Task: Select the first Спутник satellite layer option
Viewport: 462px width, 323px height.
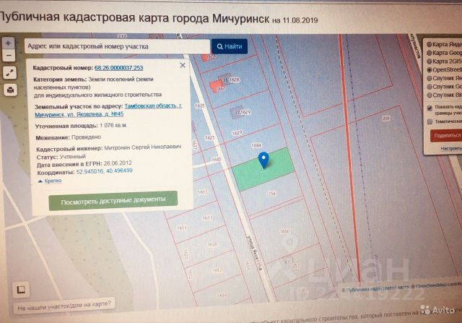Action: click(x=428, y=78)
